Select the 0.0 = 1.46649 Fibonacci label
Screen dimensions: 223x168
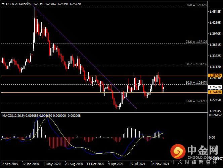197,5
